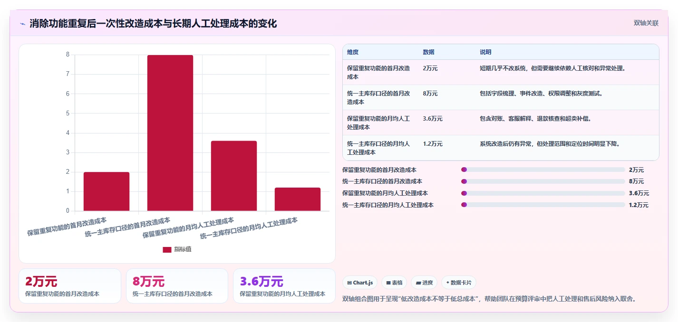This screenshot has width=678, height=322.
Task: Select the 数据卡片 chip
Action: pyautogui.click(x=459, y=283)
